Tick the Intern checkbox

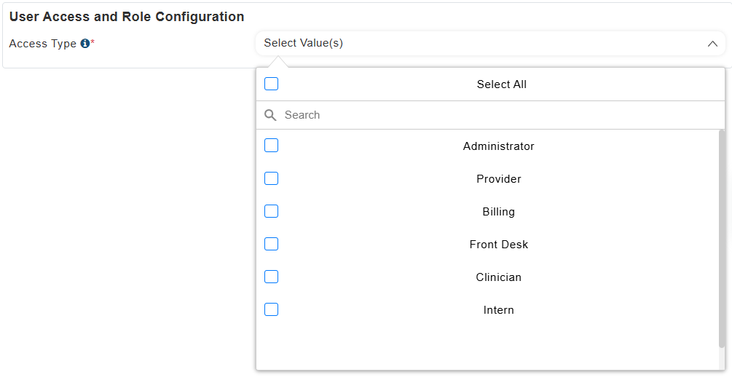tap(272, 309)
